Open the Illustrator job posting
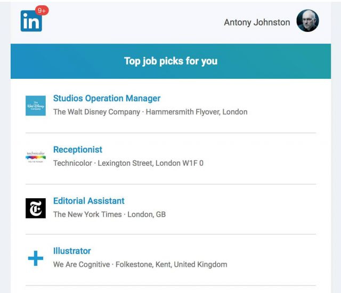This screenshot has width=341, height=293. point(72,251)
